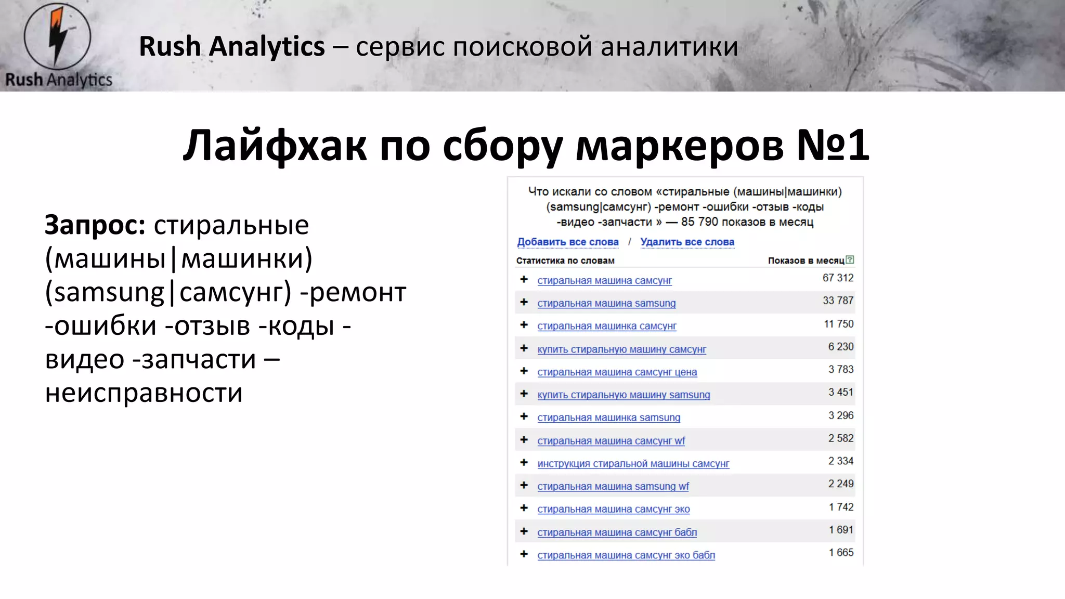Open link 'стиральная машинка samsung'
This screenshot has height=599, width=1065.
[x=608, y=418]
